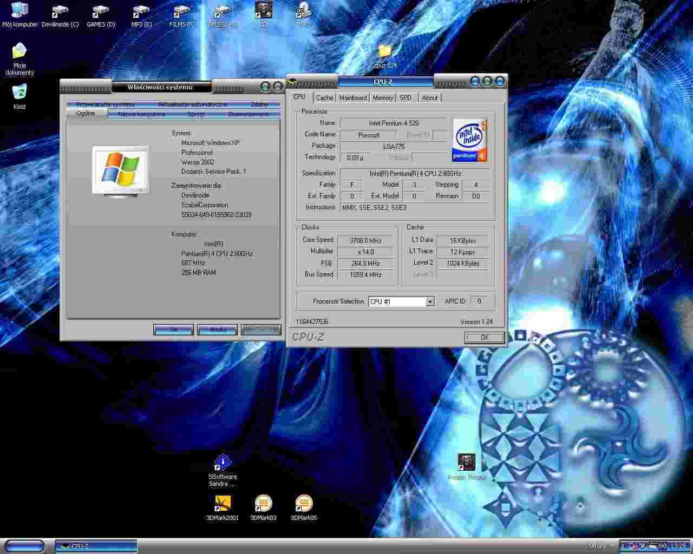Click the FSB value 264.9 MHz
This screenshot has width=693, height=554.
[x=365, y=263]
